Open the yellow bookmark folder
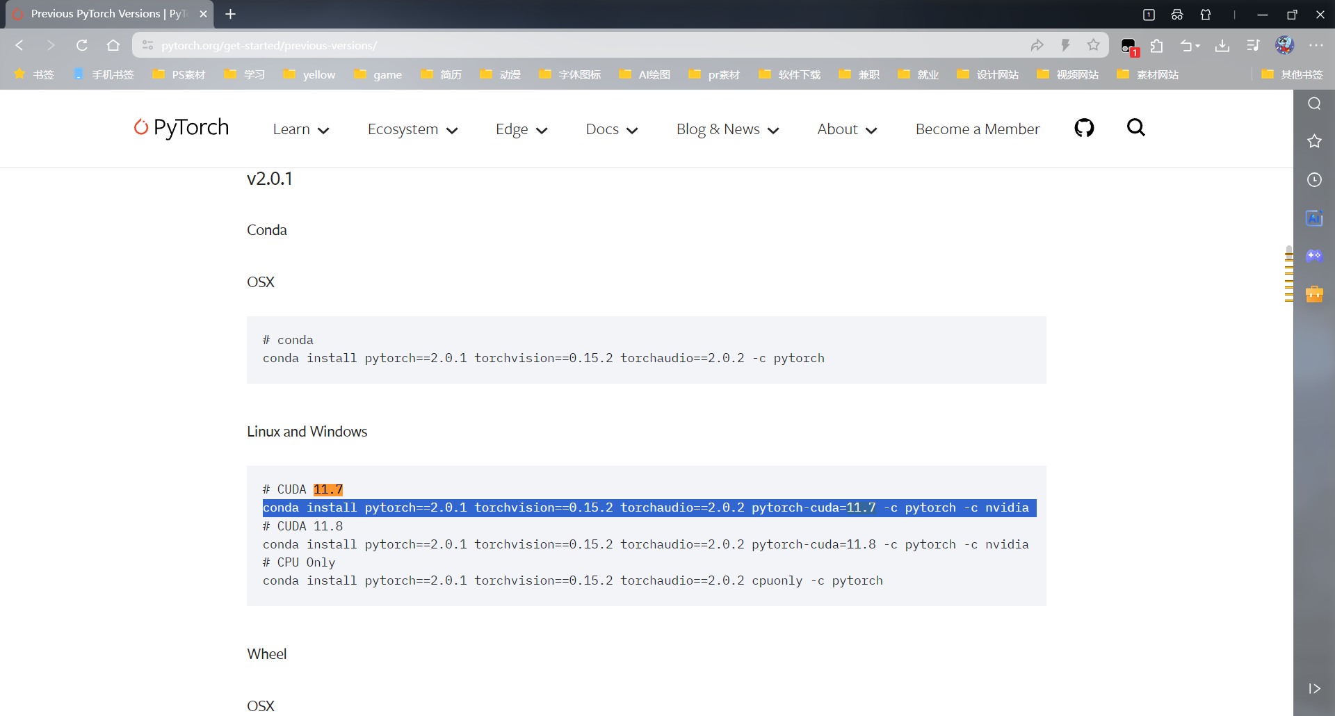This screenshot has height=716, width=1335. point(309,74)
